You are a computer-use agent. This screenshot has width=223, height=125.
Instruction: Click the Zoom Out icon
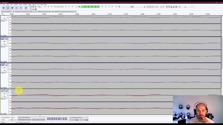pos(169,7)
